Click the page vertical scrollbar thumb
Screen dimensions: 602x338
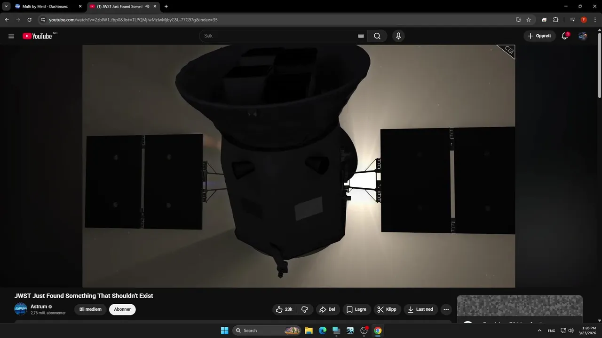coord(599,65)
